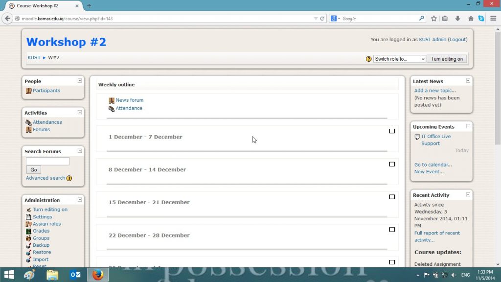501x282 pixels.
Task: Open the KUST breadcrumb link
Action: click(34, 58)
